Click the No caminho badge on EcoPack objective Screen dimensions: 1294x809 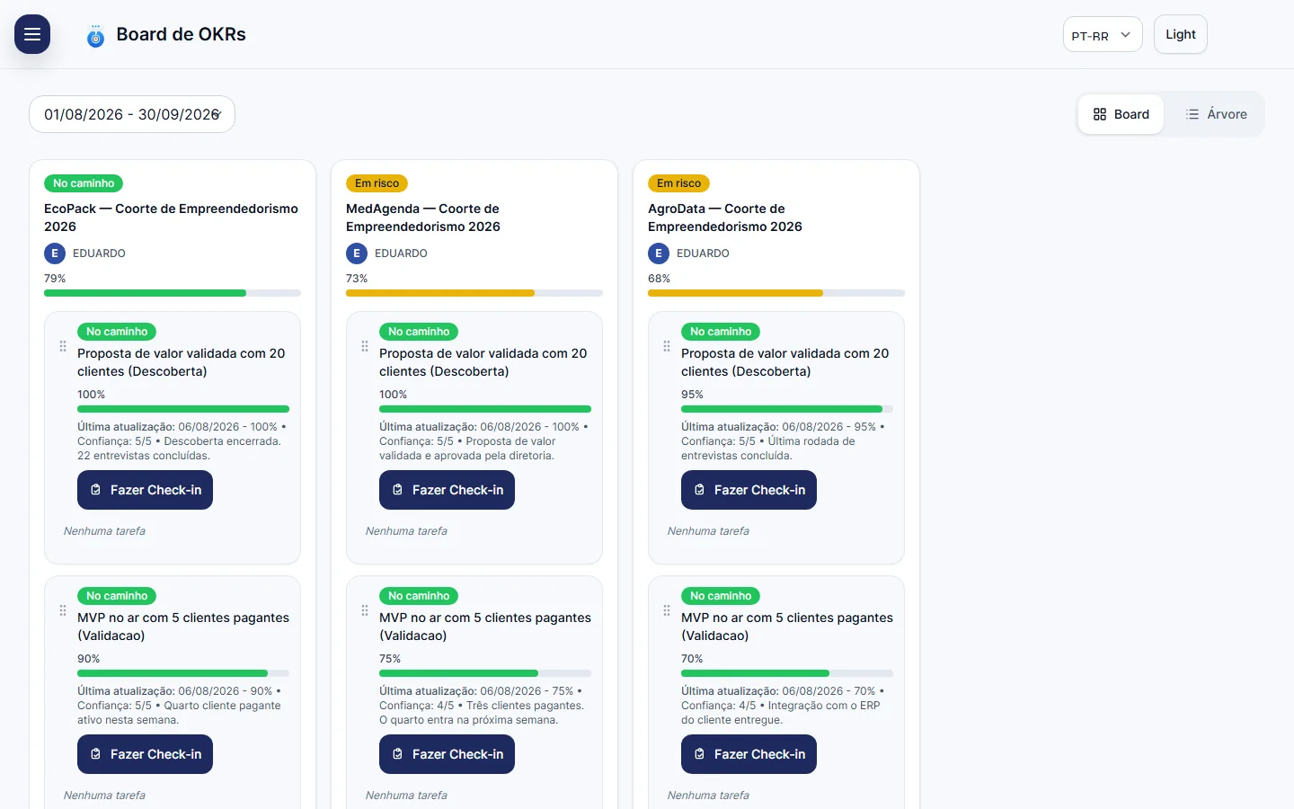pyautogui.click(x=84, y=183)
